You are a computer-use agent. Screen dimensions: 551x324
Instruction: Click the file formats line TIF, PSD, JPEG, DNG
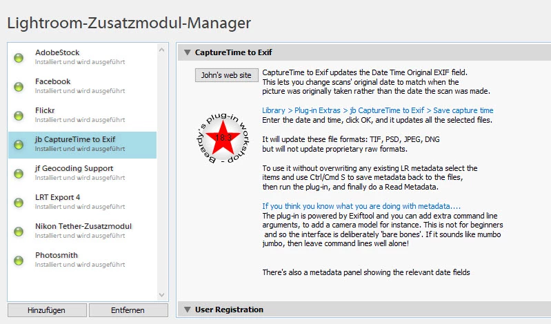[351, 139]
